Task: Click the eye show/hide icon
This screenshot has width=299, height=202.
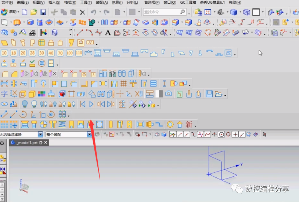Action: pyautogui.click(x=4, y=104)
